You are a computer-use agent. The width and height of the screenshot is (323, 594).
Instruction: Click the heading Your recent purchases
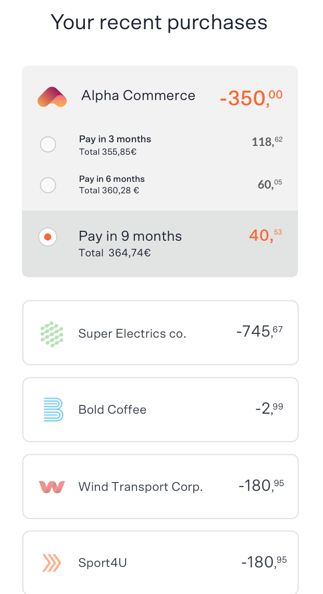159,22
